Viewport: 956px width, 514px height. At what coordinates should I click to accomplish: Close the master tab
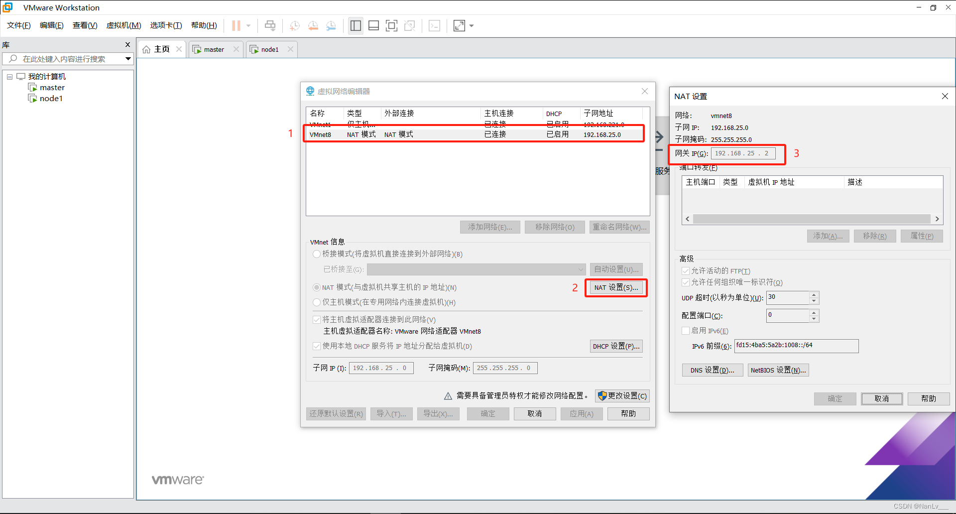pyautogui.click(x=236, y=49)
